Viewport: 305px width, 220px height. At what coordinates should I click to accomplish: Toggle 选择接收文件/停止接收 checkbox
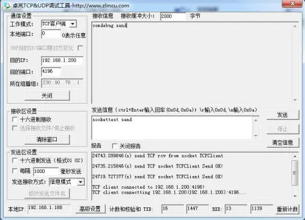[14, 128]
